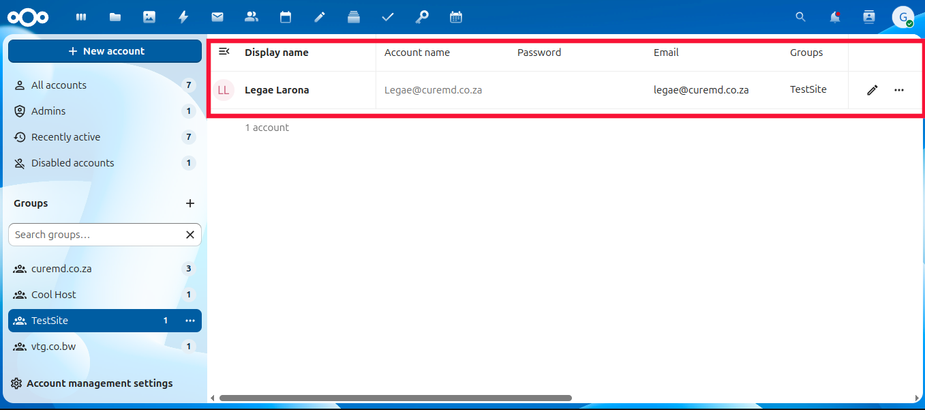This screenshot has height=410, width=925.
Task: Open the Photos app icon
Action: coord(149,17)
